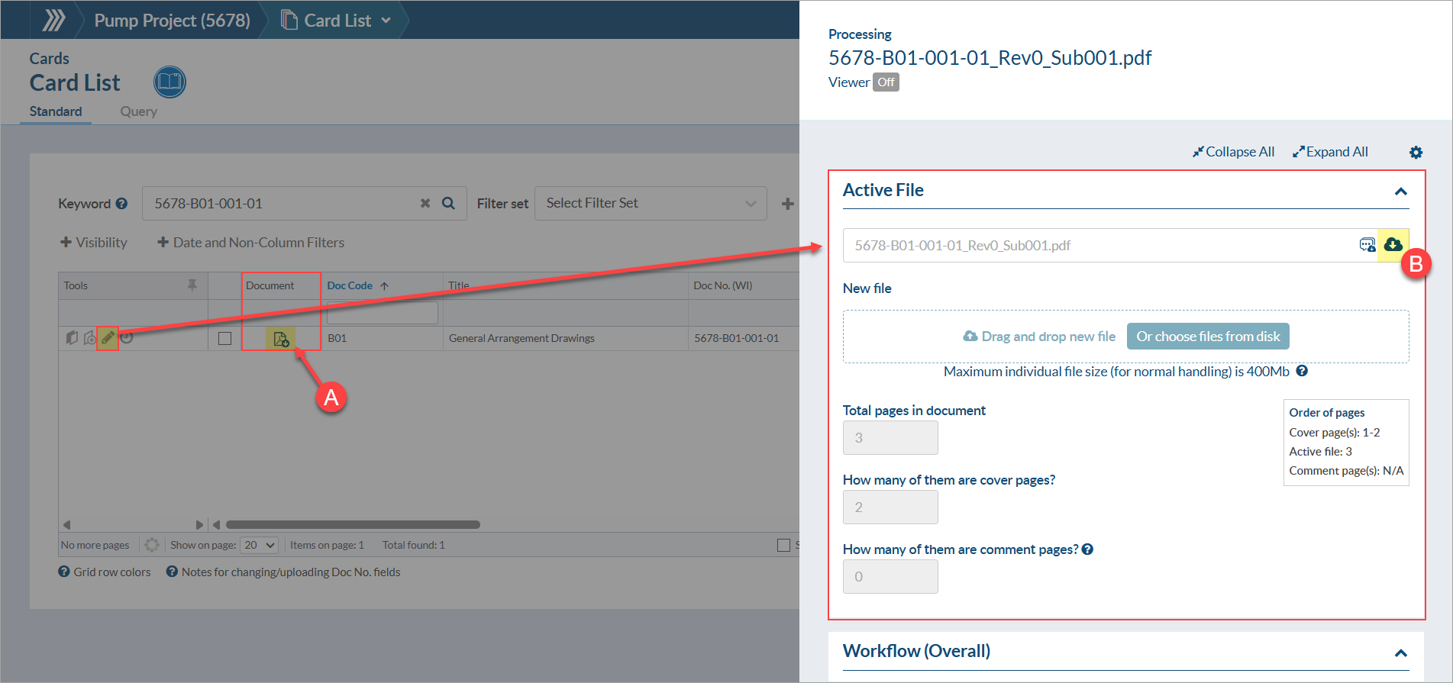
Task: Collapse the Workflow (Overall) section chevron
Action: pos(1400,652)
